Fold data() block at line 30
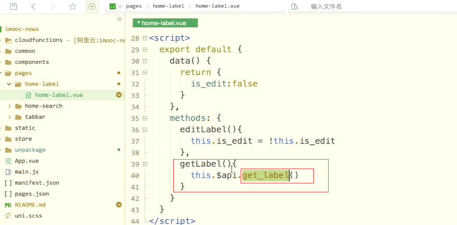Screen dimensions: 457x225 point(145,61)
